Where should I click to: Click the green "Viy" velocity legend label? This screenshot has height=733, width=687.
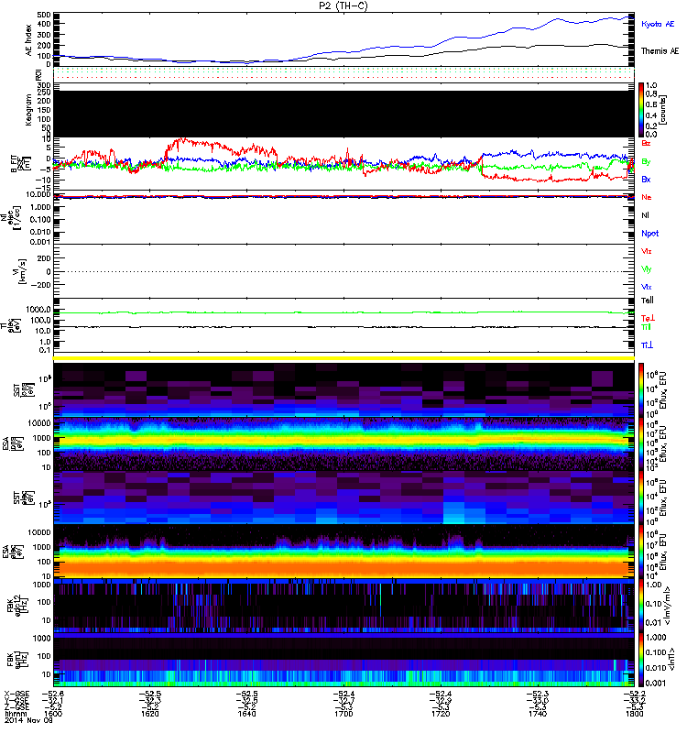647,269
